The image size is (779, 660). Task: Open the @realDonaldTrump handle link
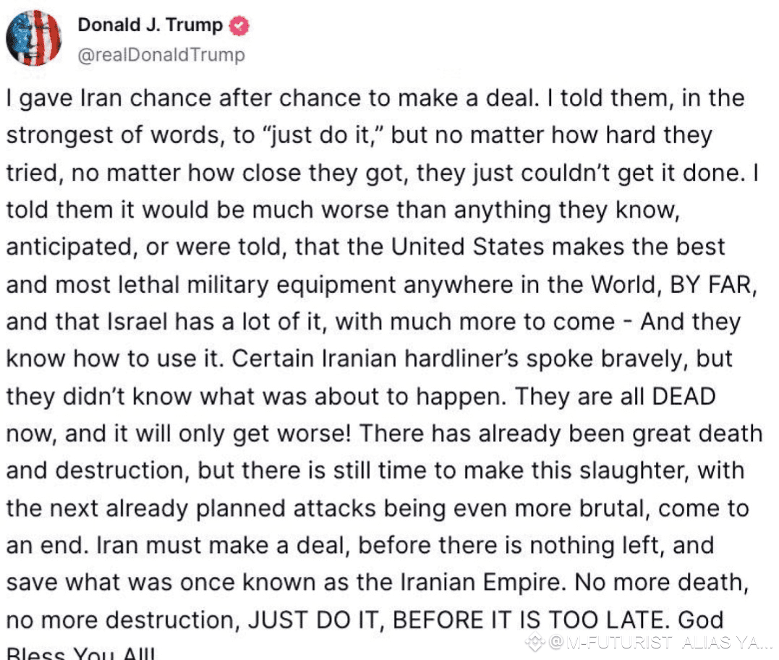tap(161, 56)
